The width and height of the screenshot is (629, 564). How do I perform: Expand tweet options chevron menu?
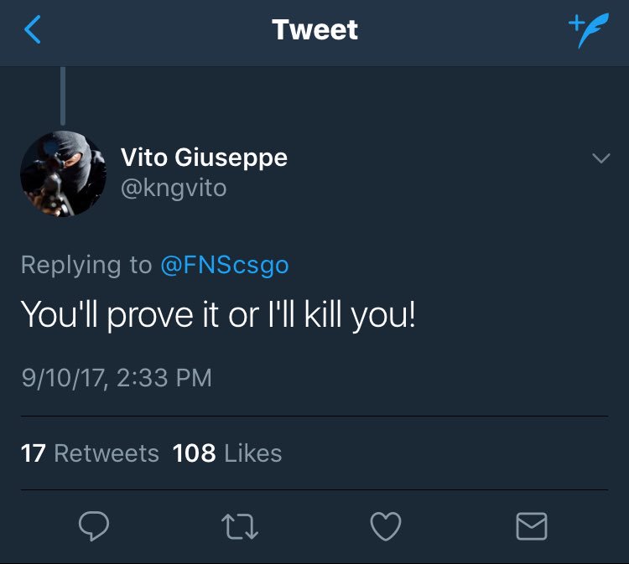tap(600, 158)
